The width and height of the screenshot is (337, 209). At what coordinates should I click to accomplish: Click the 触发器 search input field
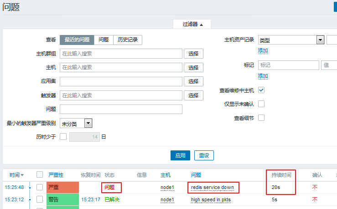[x=121, y=95]
